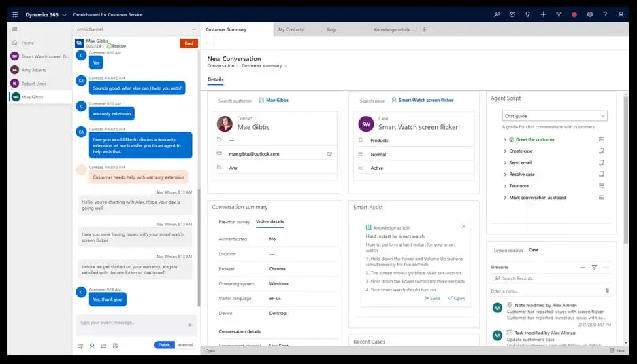Run the Create case script action icon

(602, 151)
